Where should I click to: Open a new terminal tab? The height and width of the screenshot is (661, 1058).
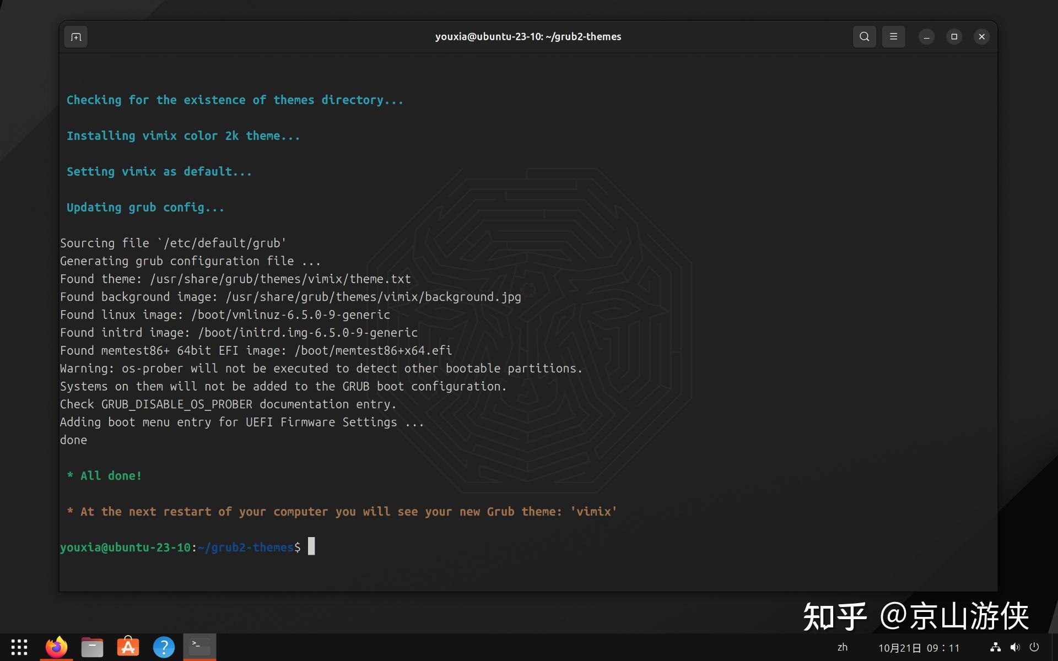(x=75, y=36)
